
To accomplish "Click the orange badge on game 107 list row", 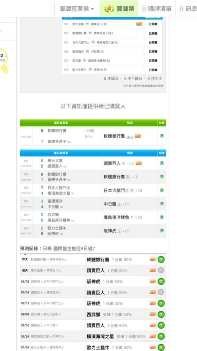I will coord(139,24).
